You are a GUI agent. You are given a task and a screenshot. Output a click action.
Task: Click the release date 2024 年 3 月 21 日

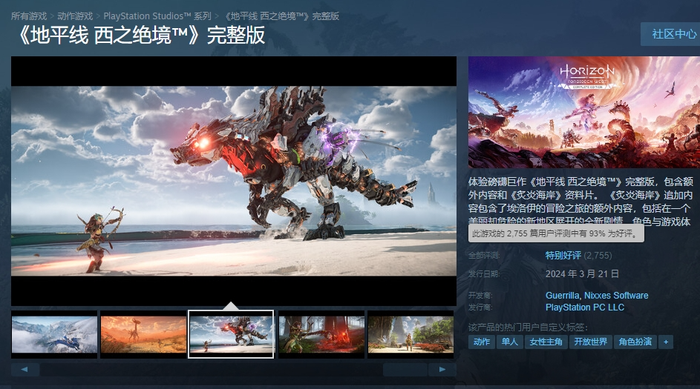pyautogui.click(x=582, y=273)
